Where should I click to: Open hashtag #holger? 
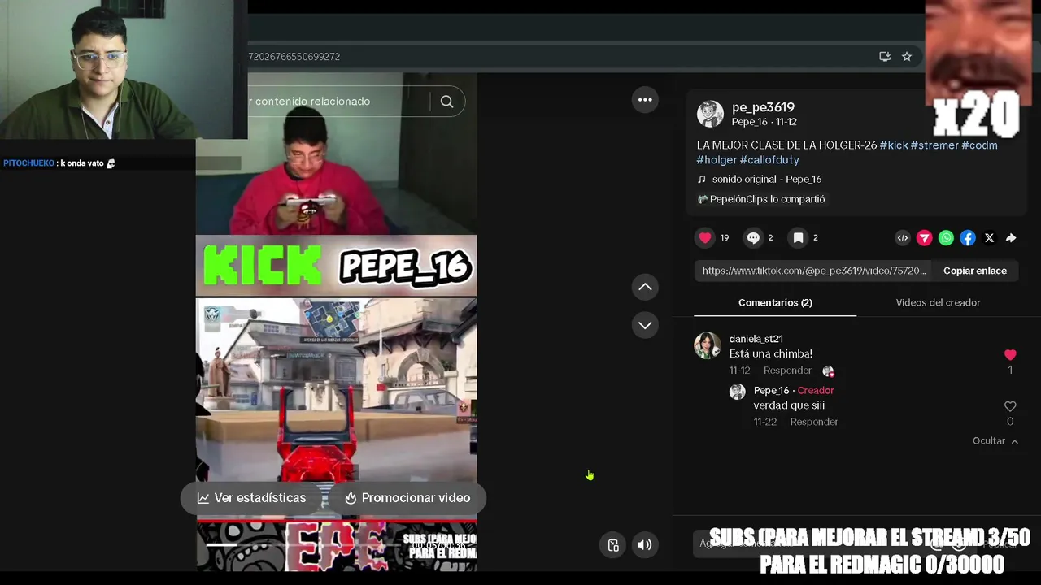[x=717, y=160]
